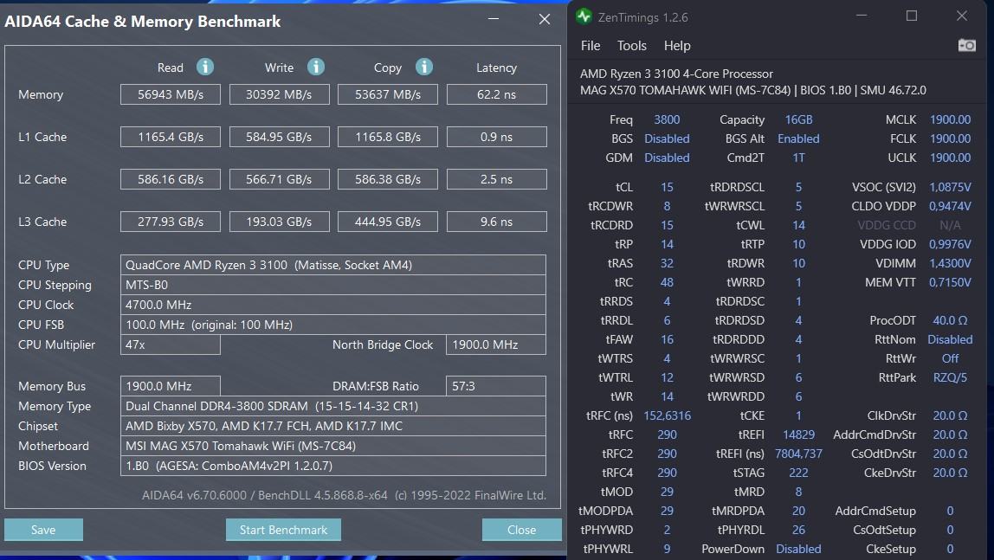Click the GDM value Disabled

pos(667,158)
